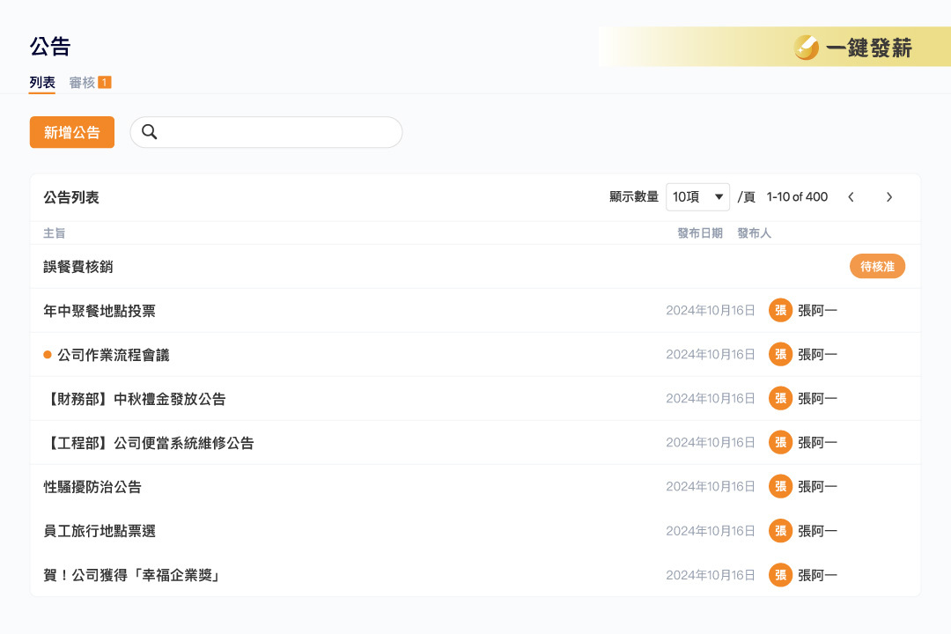Click the unread dot beside 公司作業流程會議
Image resolution: width=951 pixels, height=634 pixels.
48,355
